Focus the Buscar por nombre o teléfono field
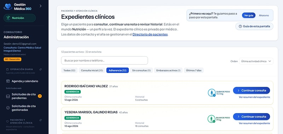Image resolution: width=283 pixels, height=134 pixels. [104, 61]
